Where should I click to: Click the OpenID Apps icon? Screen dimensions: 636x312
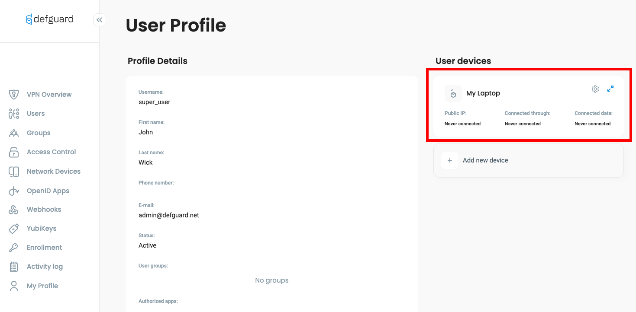14,191
